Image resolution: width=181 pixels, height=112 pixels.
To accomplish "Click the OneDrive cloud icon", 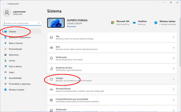I will [x=134, y=22].
